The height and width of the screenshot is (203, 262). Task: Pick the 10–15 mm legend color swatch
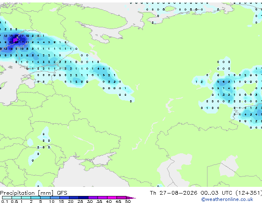pyautogui.click(x=55, y=198)
